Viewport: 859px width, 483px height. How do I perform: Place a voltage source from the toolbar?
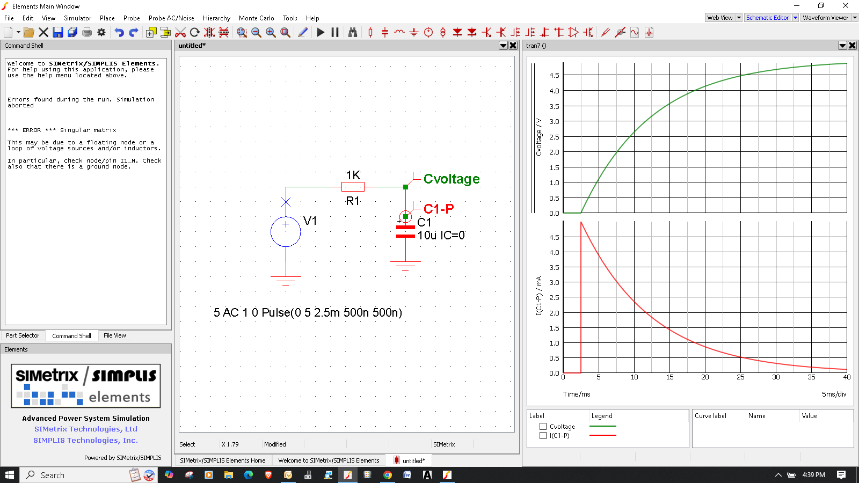(428, 32)
